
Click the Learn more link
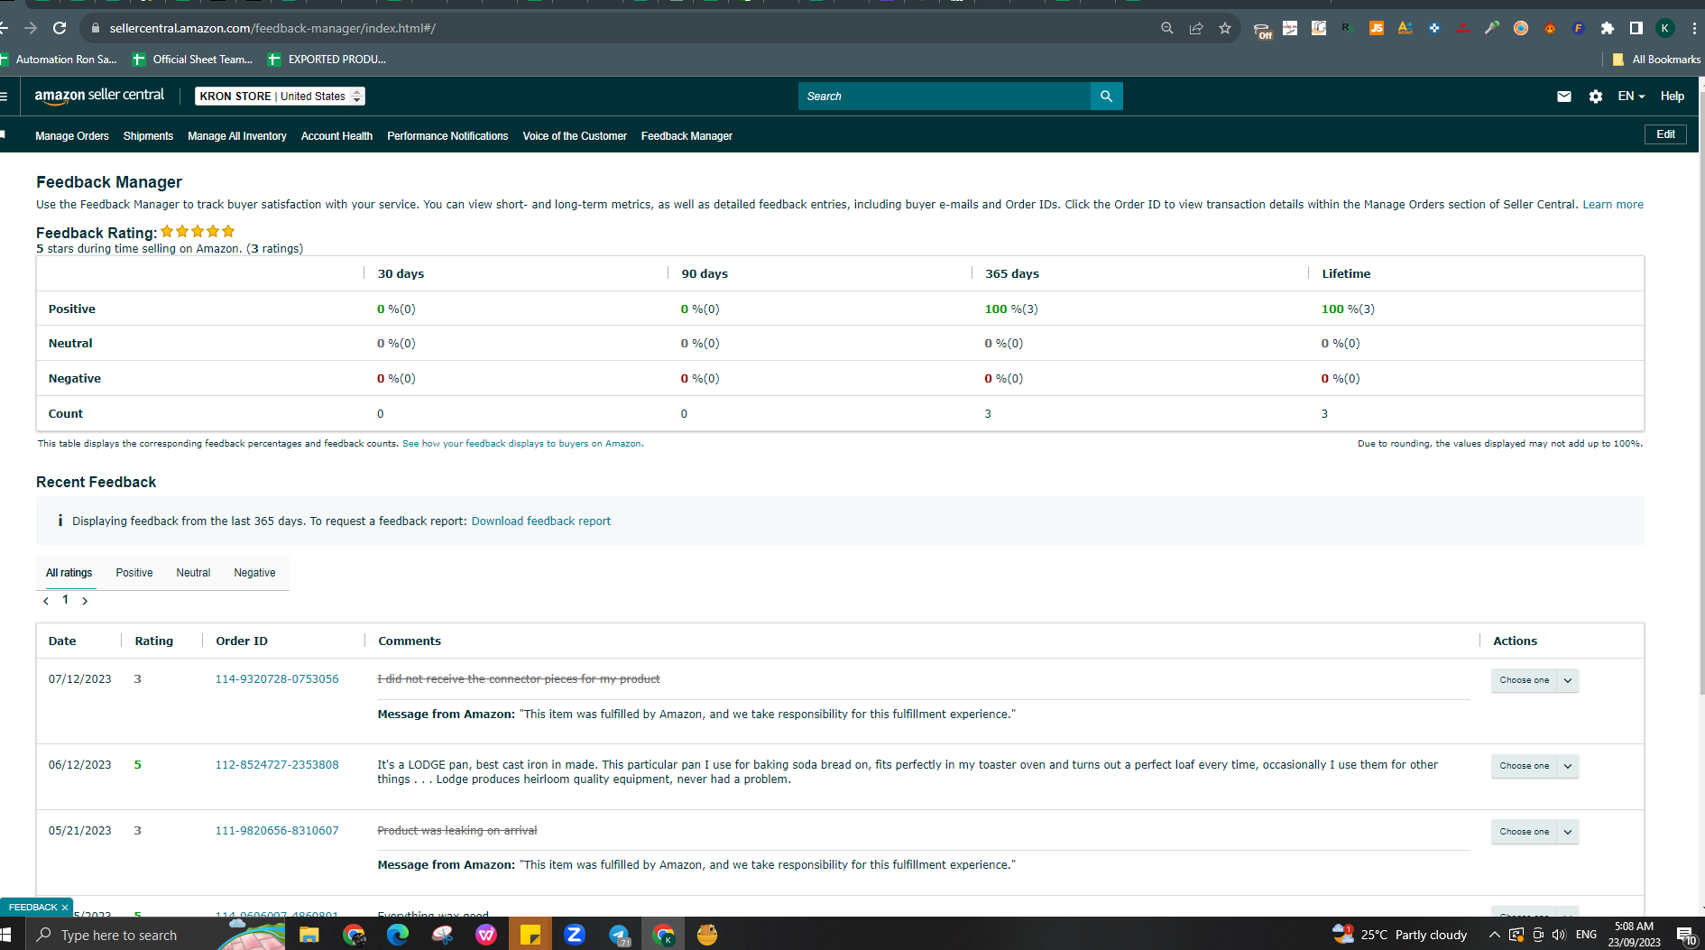click(1613, 205)
